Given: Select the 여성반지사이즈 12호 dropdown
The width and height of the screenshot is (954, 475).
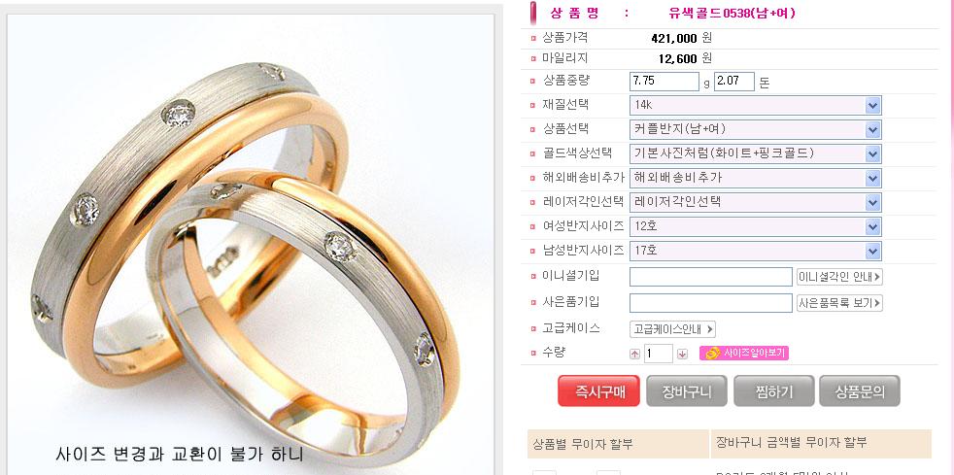Looking at the screenshot, I should coord(755,226).
